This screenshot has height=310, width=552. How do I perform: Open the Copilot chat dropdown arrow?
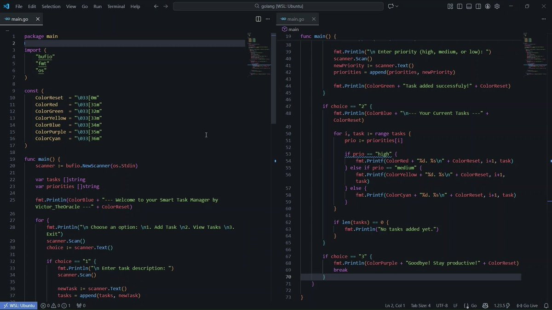[x=397, y=6]
